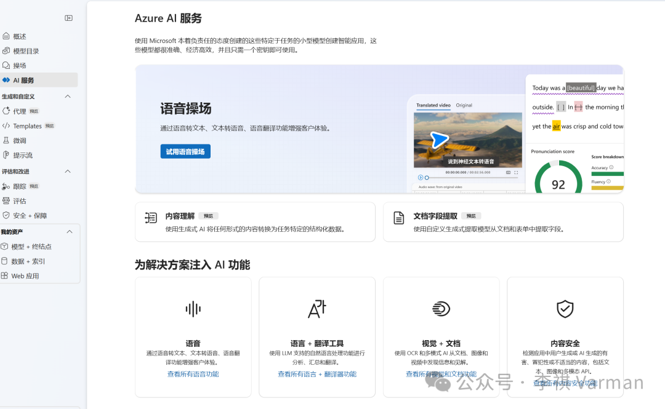Click the 内容安全 card heading
The image size is (665, 409).
tap(565, 343)
